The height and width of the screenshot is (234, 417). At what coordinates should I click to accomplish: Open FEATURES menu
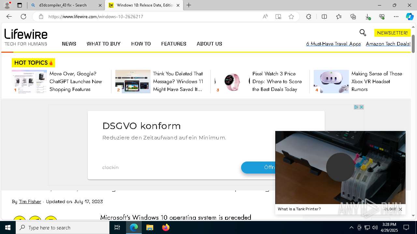pyautogui.click(x=174, y=44)
